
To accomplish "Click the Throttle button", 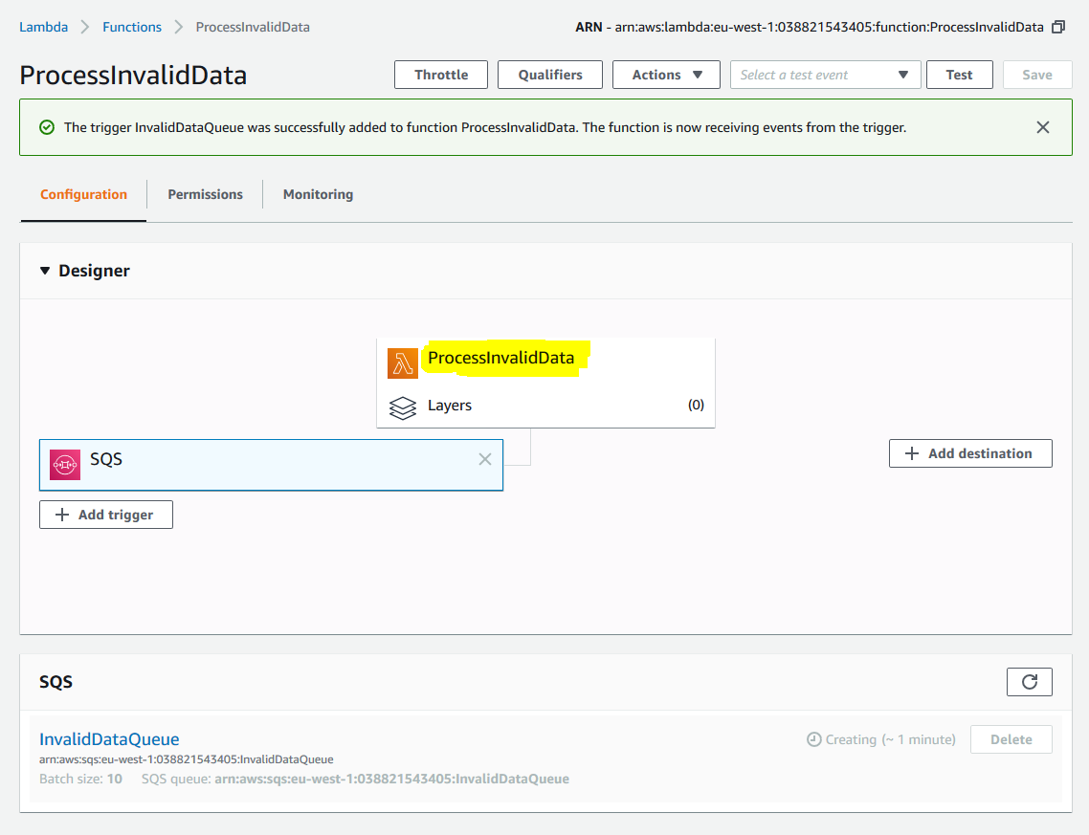I will coord(441,75).
